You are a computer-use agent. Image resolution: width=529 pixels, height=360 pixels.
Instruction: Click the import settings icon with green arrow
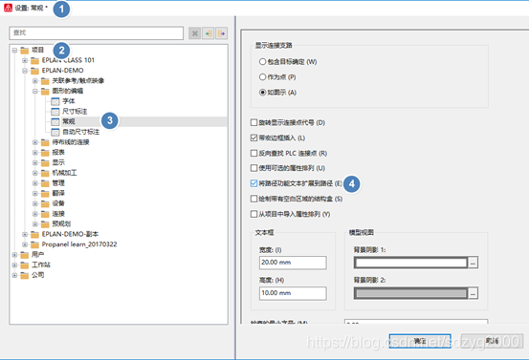click(209, 33)
